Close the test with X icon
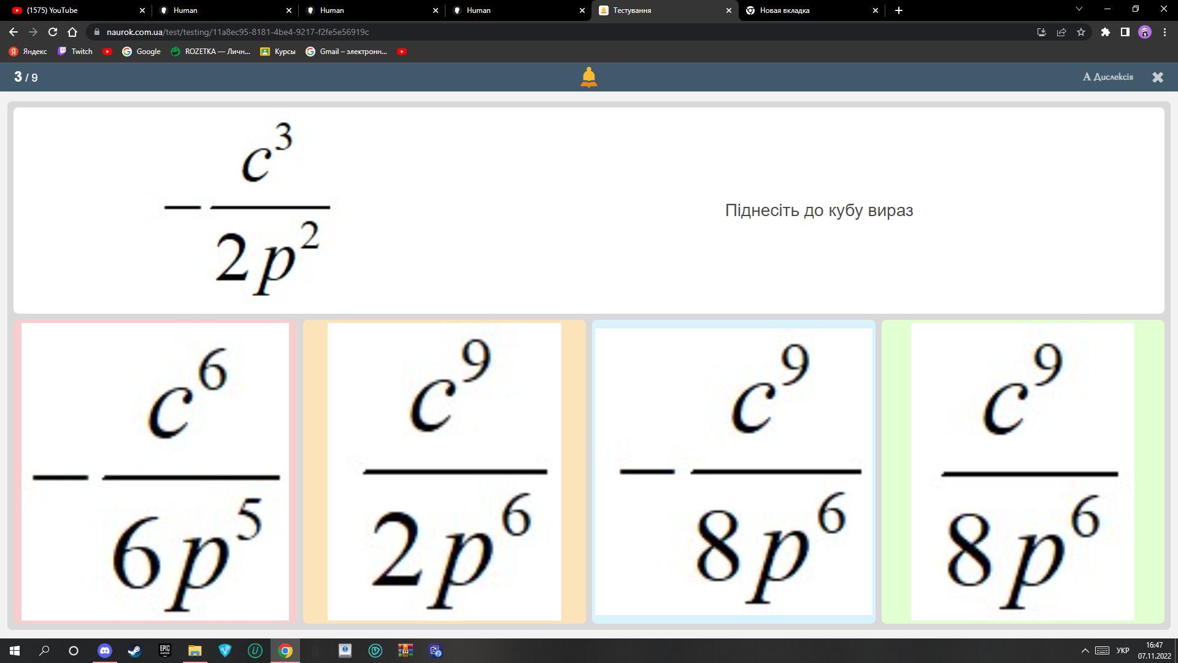Viewport: 1178px width, 663px height. click(x=1157, y=77)
